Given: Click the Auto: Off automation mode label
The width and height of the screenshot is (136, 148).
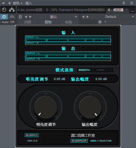Looking at the screenshot, I should click(8, 22).
